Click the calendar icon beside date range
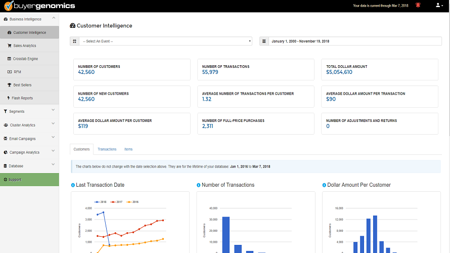This screenshot has width=450, height=253. (x=264, y=41)
